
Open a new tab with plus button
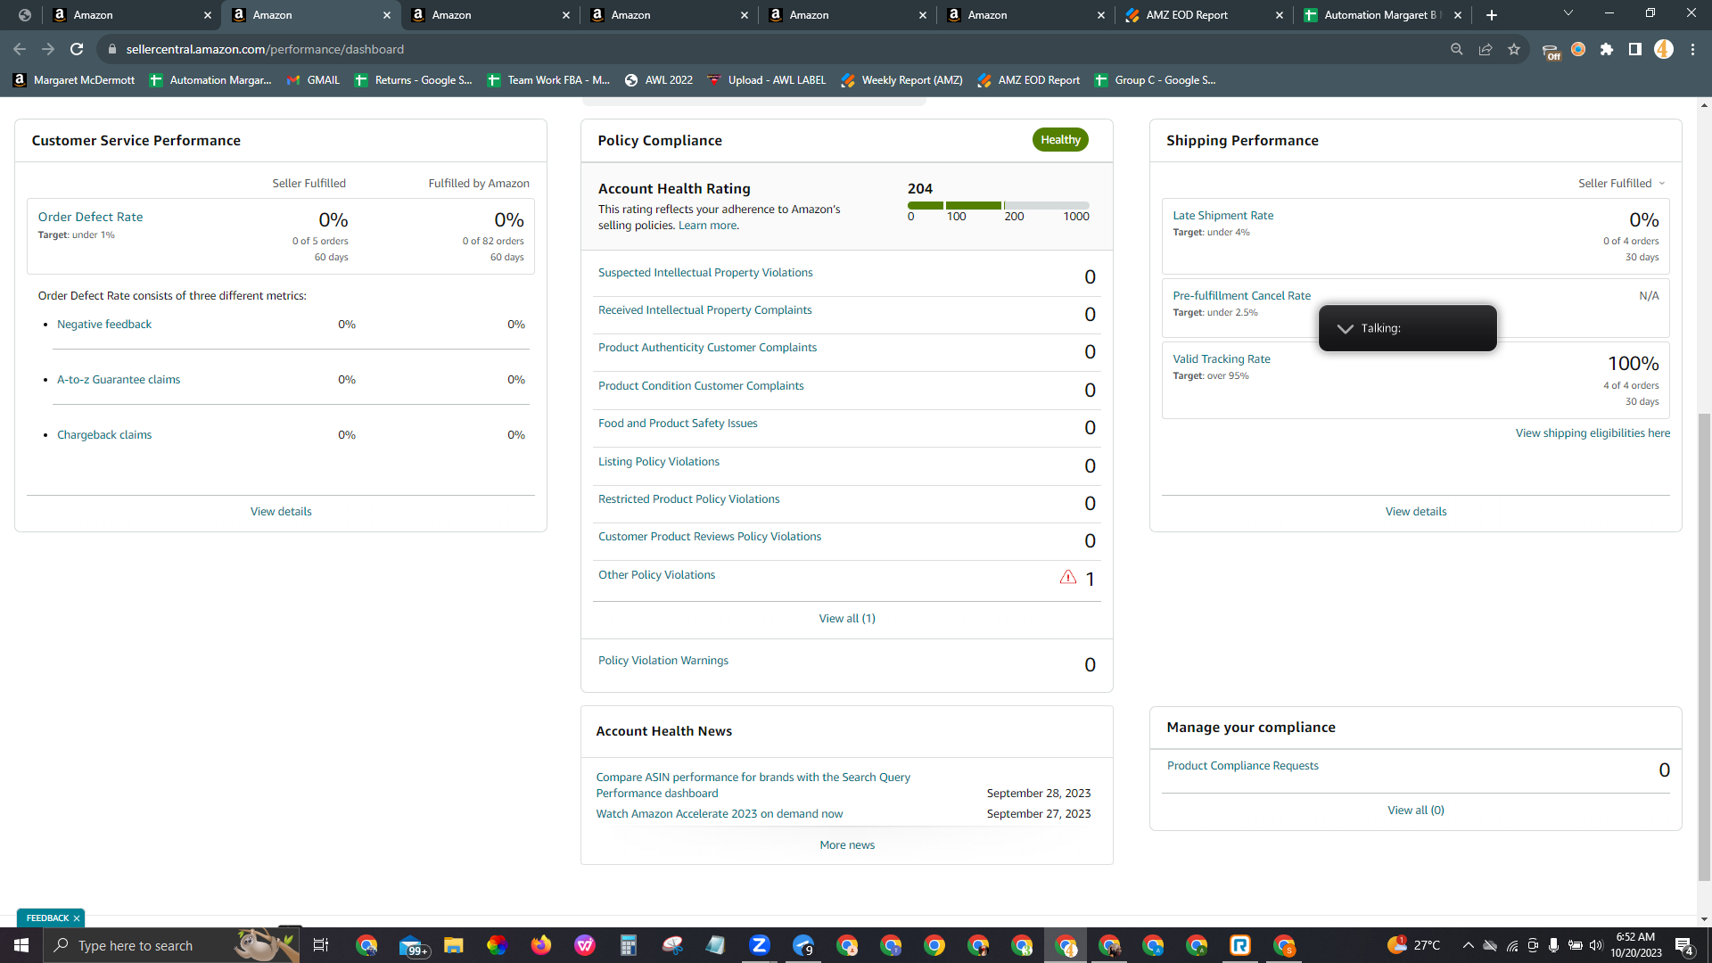[1492, 15]
